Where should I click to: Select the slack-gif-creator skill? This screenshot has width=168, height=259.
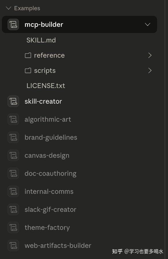50,210
